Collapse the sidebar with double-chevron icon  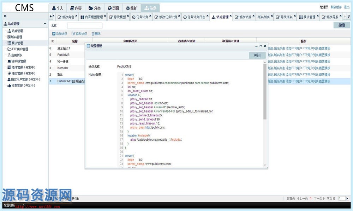coord(5,16)
